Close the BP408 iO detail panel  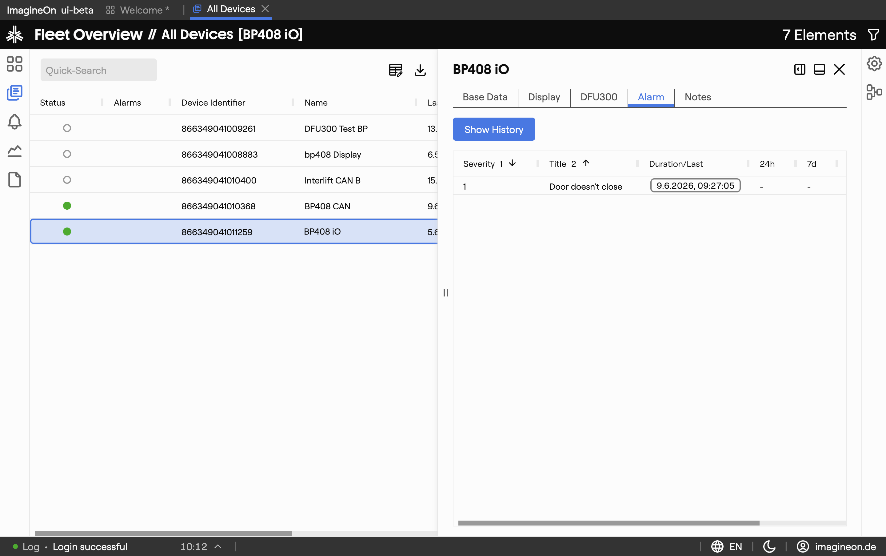839,70
